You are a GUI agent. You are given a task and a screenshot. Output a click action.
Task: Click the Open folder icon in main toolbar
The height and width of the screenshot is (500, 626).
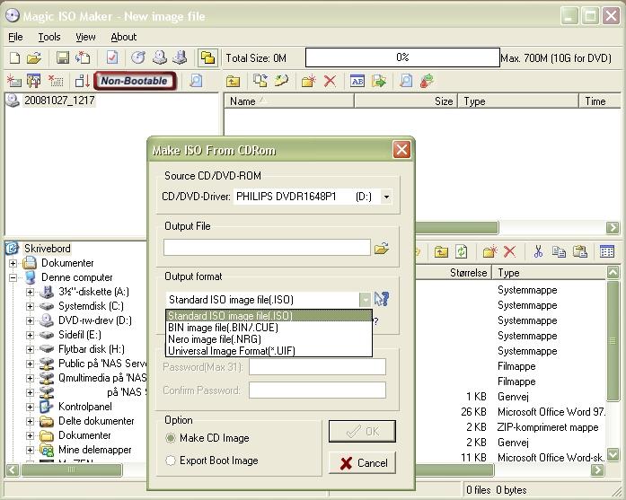[34, 58]
